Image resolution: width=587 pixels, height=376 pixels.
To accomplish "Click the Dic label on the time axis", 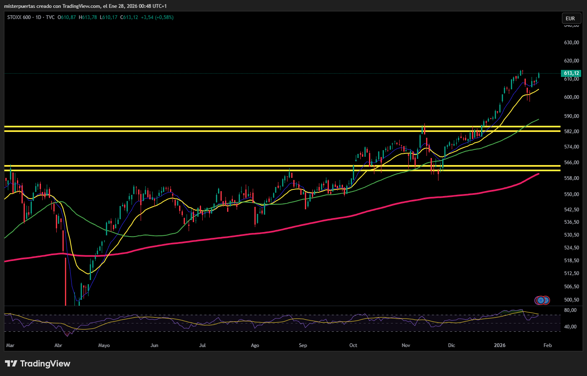I will (x=452, y=345).
